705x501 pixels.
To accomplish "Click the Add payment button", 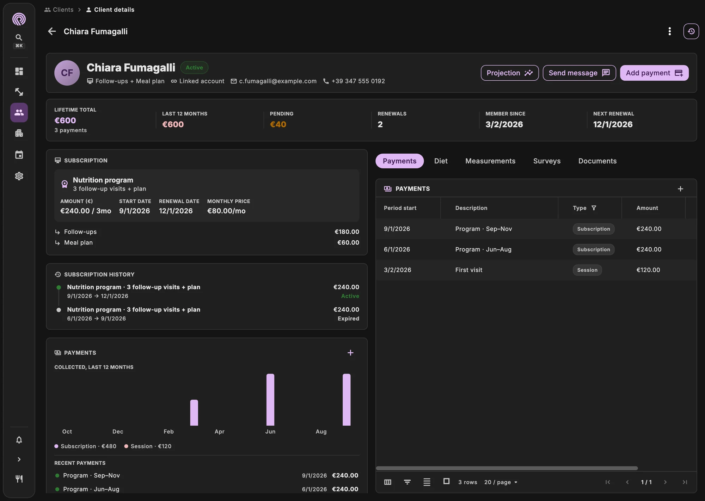I will (654, 73).
